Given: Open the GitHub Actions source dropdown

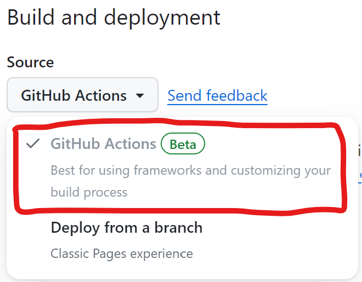Looking at the screenshot, I should (x=82, y=96).
